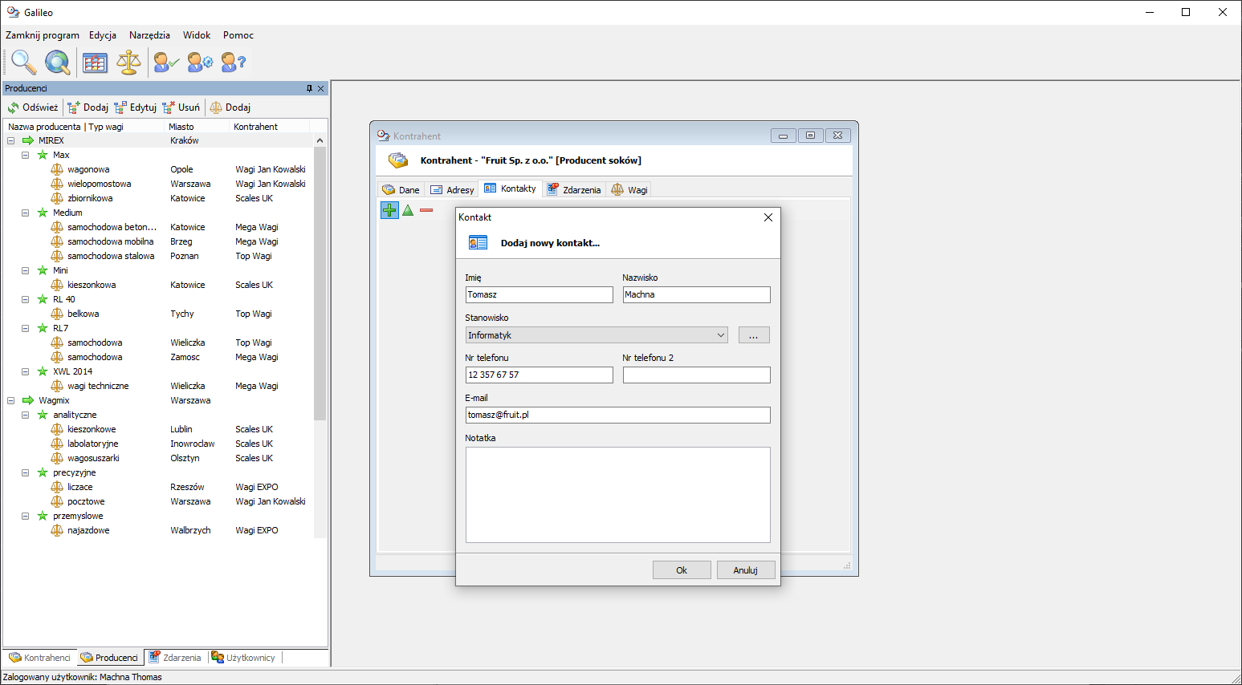Click the Anuluj button
Viewport: 1242px width, 685px height.
tap(745, 570)
